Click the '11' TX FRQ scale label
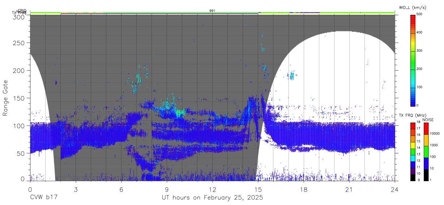This screenshot has height=205, width=444. pos(419,167)
